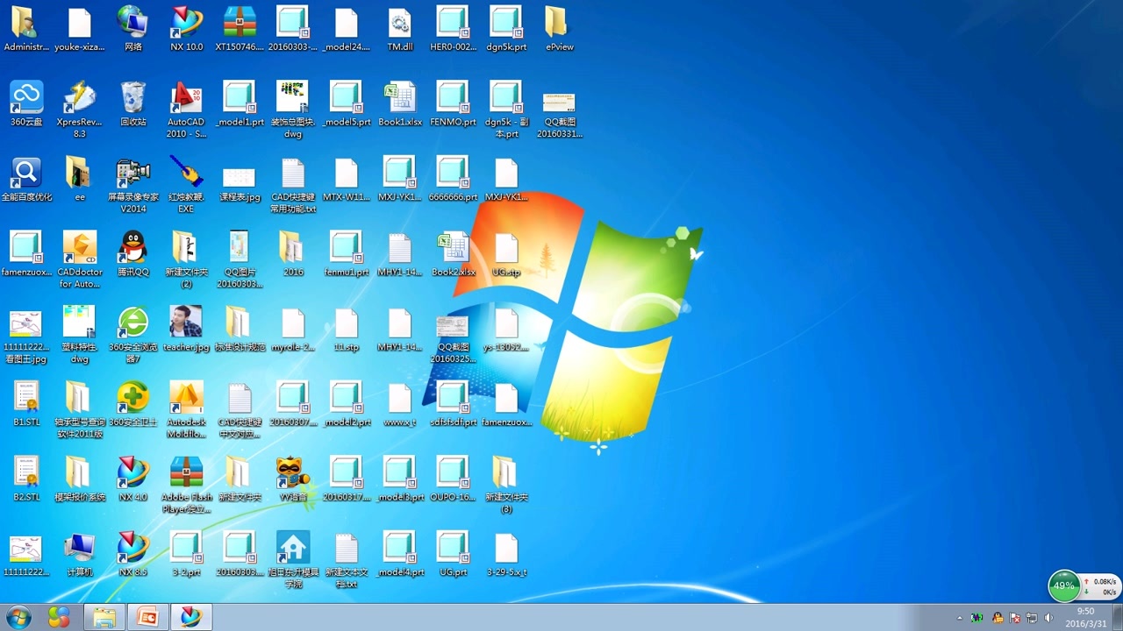Click the 49% 360 floating acceleration ball
Image resolution: width=1123 pixels, height=631 pixels.
(x=1064, y=585)
